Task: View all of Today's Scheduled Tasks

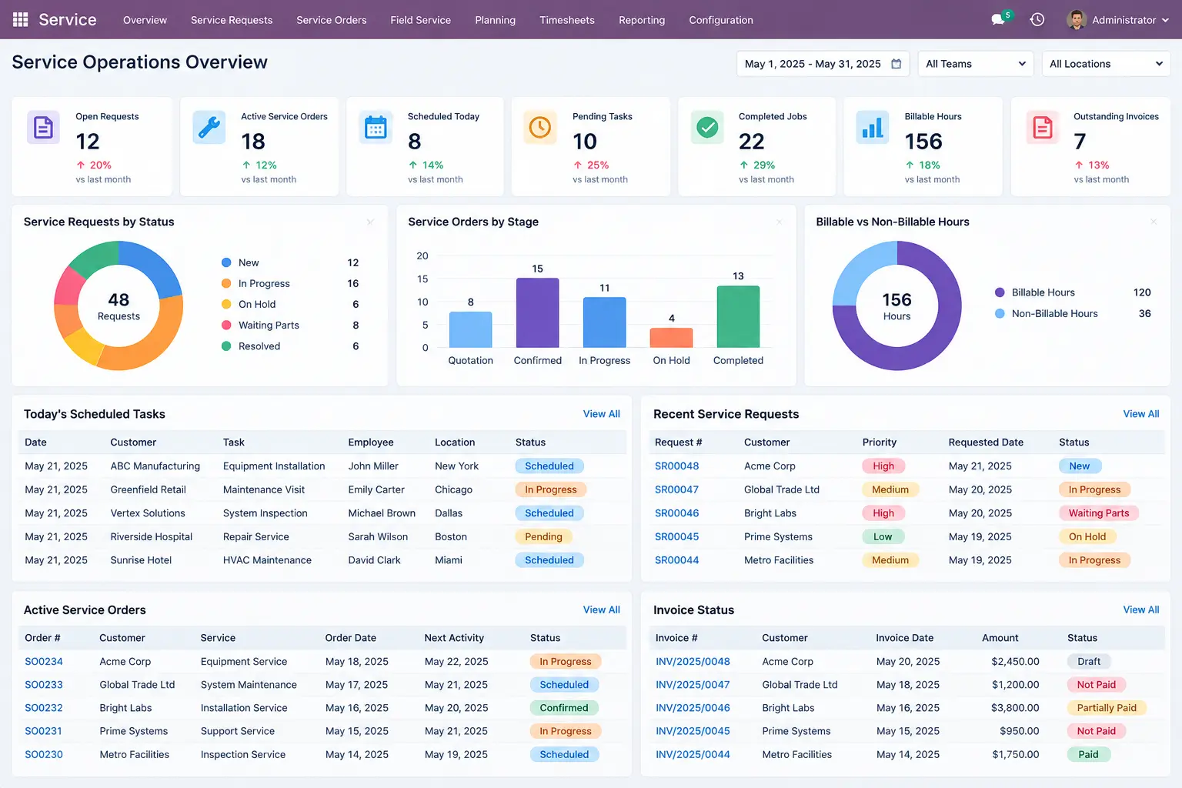Action: (x=602, y=414)
